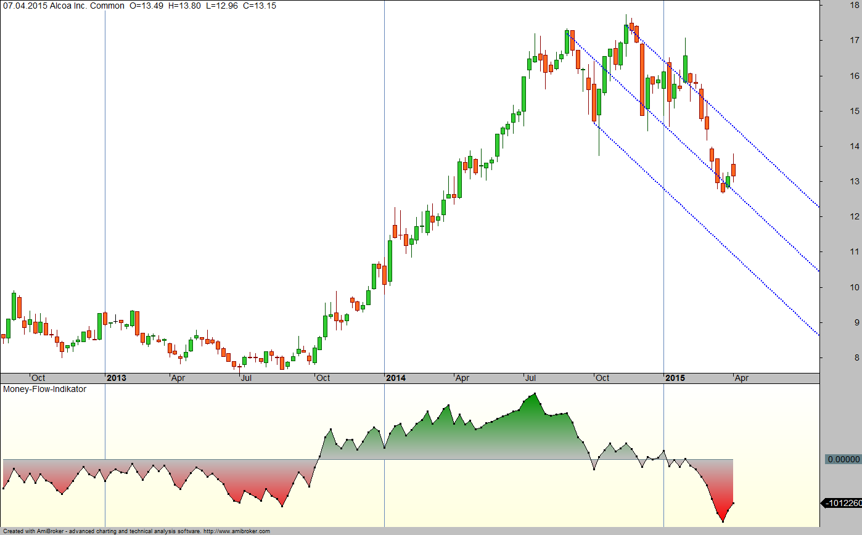Select the "Money-Flow-Indikator" pane label
862x535 pixels.
click(44, 390)
